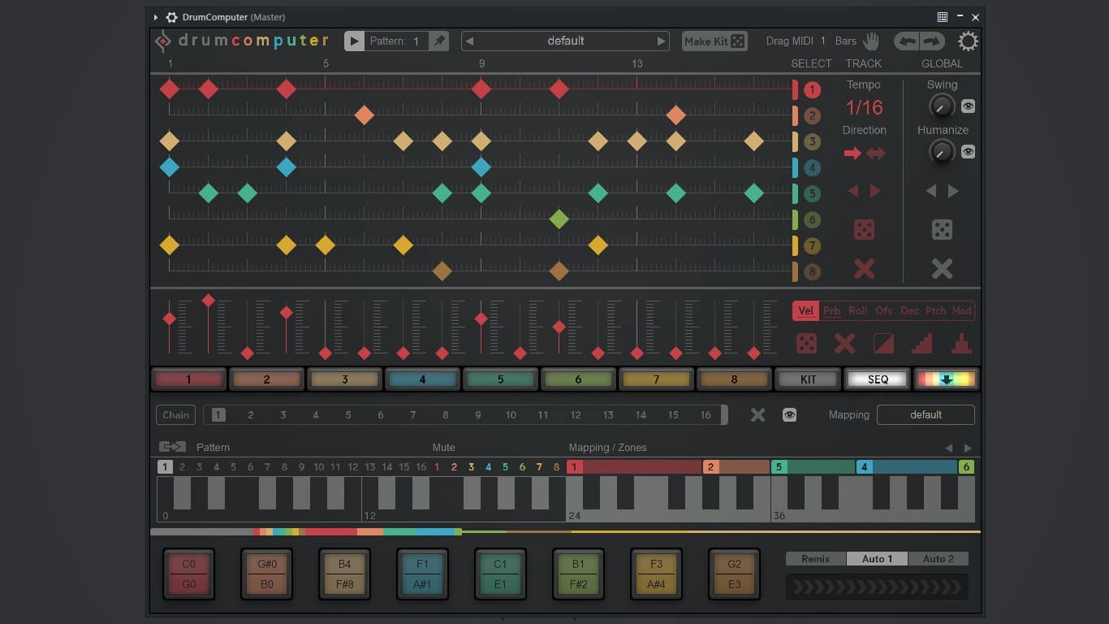The width and height of the screenshot is (1109, 624).
Task: Undo last action with left curved arrow
Action: (x=907, y=41)
